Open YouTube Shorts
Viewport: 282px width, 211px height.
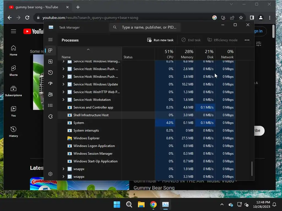[13, 71]
